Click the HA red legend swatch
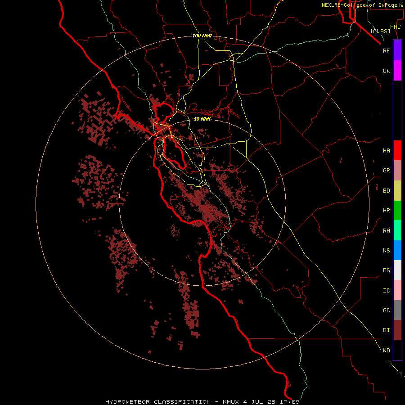Viewport: 405px width, 405px height. 397,150
